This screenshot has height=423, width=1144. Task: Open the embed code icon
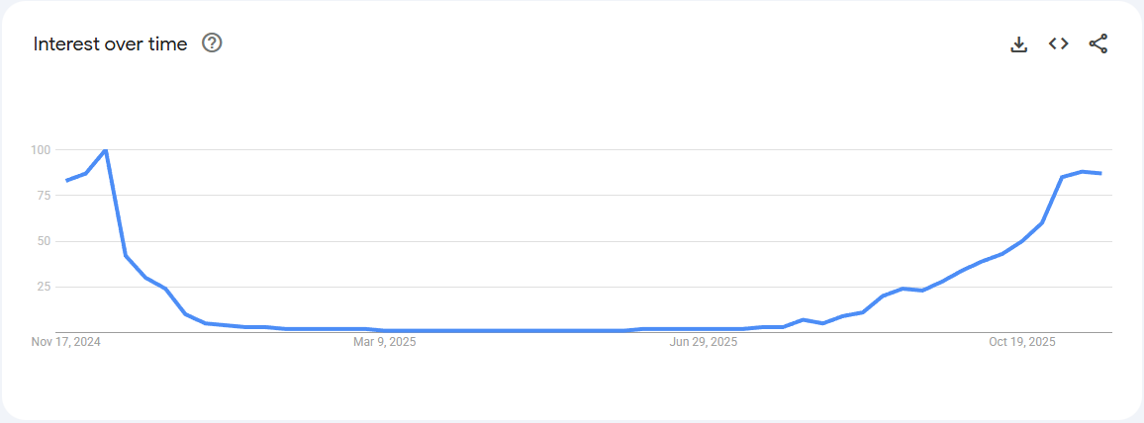[1059, 43]
